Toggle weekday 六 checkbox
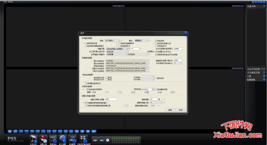This screenshot has width=267, height=145. pos(172,92)
